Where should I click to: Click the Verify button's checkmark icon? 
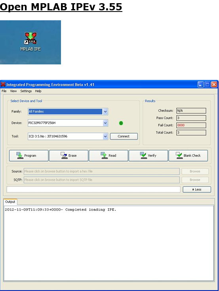pyautogui.click(x=143, y=155)
